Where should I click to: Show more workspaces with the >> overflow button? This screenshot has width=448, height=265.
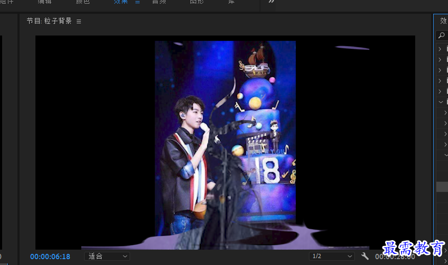pyautogui.click(x=271, y=2)
